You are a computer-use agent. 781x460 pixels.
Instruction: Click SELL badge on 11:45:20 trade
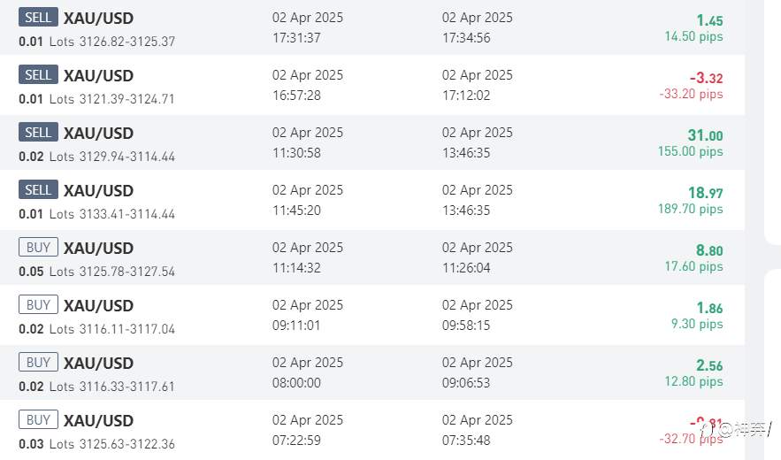[38, 189]
